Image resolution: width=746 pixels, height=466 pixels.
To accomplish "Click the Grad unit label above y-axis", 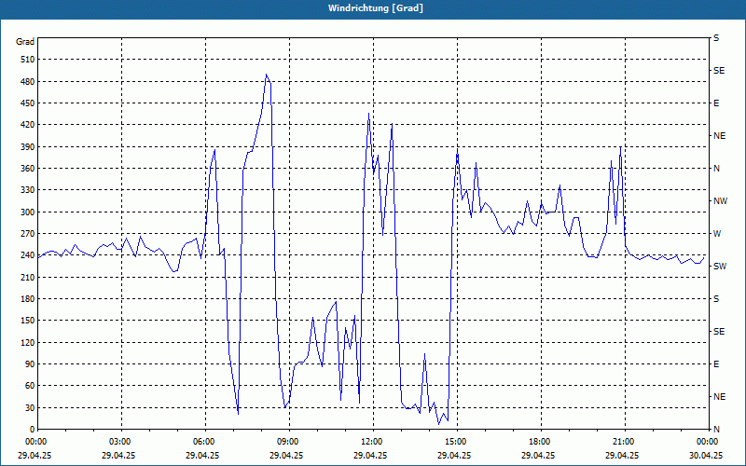I will (x=25, y=42).
